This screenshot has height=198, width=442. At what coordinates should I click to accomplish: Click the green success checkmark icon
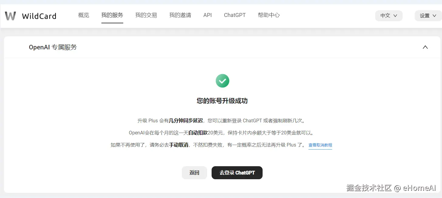[x=222, y=81]
